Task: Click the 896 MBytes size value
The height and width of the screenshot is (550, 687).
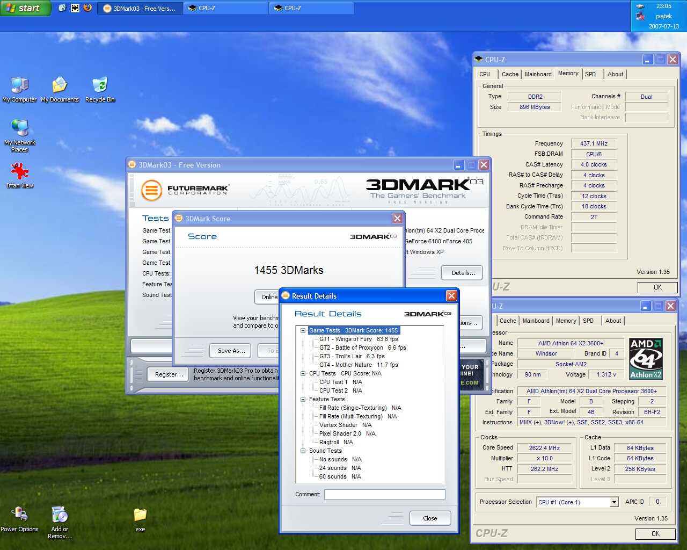Action: pos(535,107)
